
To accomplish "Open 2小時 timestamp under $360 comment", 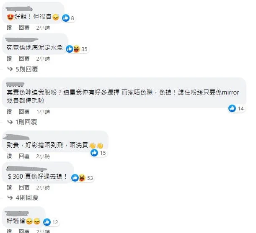I will [43, 187].
